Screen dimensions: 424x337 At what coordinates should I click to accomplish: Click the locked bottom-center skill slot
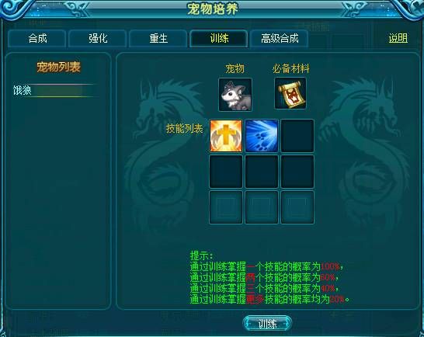pyautogui.click(x=262, y=207)
